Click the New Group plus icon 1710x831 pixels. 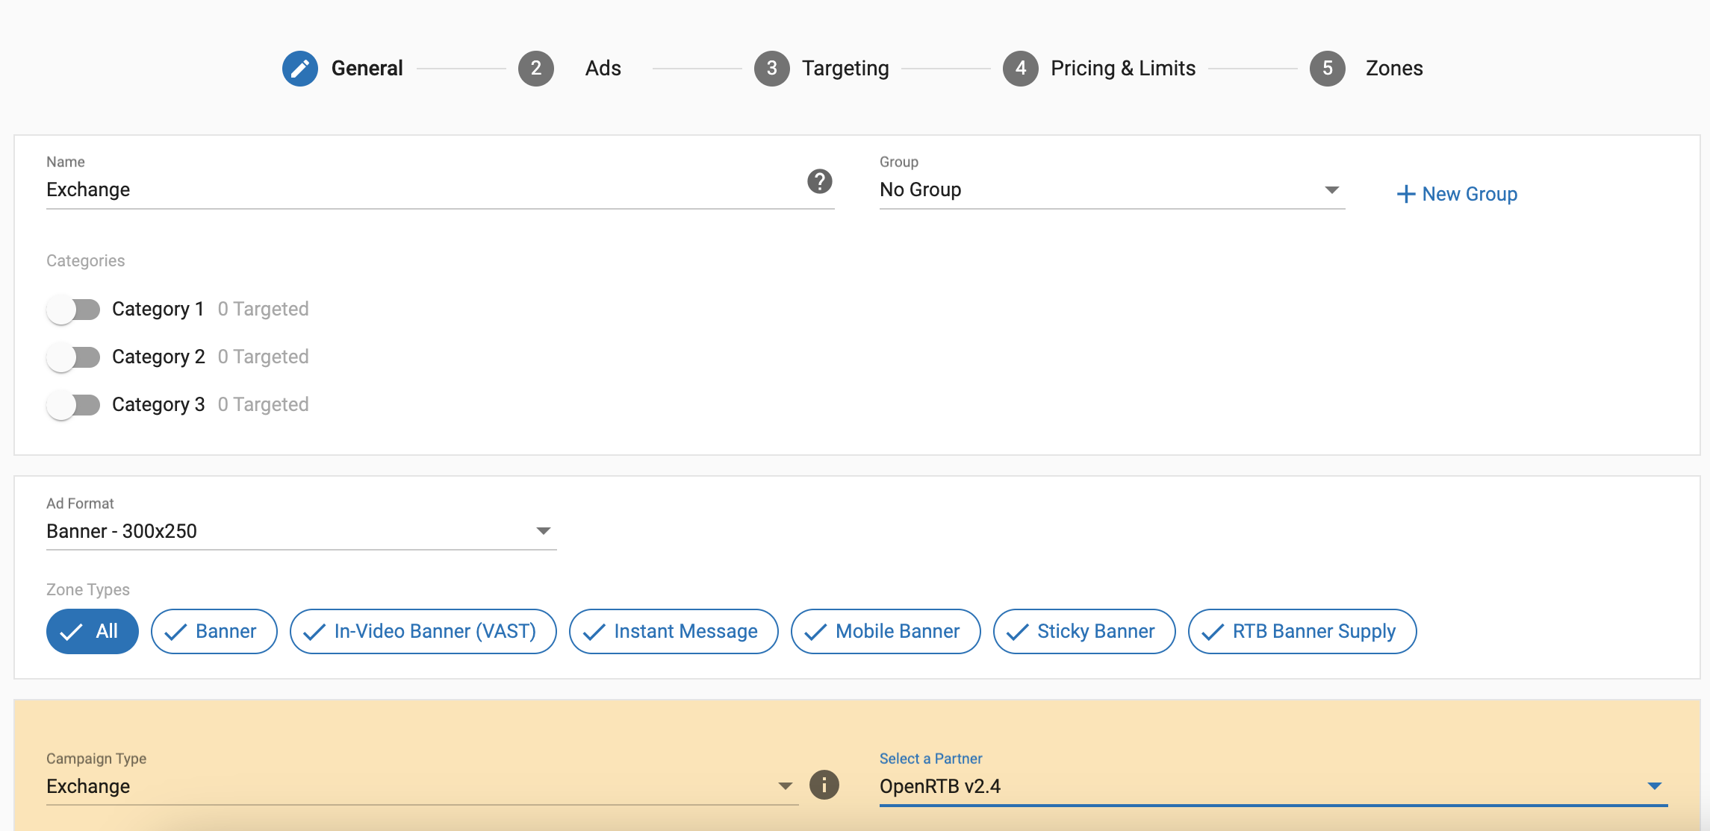point(1405,194)
